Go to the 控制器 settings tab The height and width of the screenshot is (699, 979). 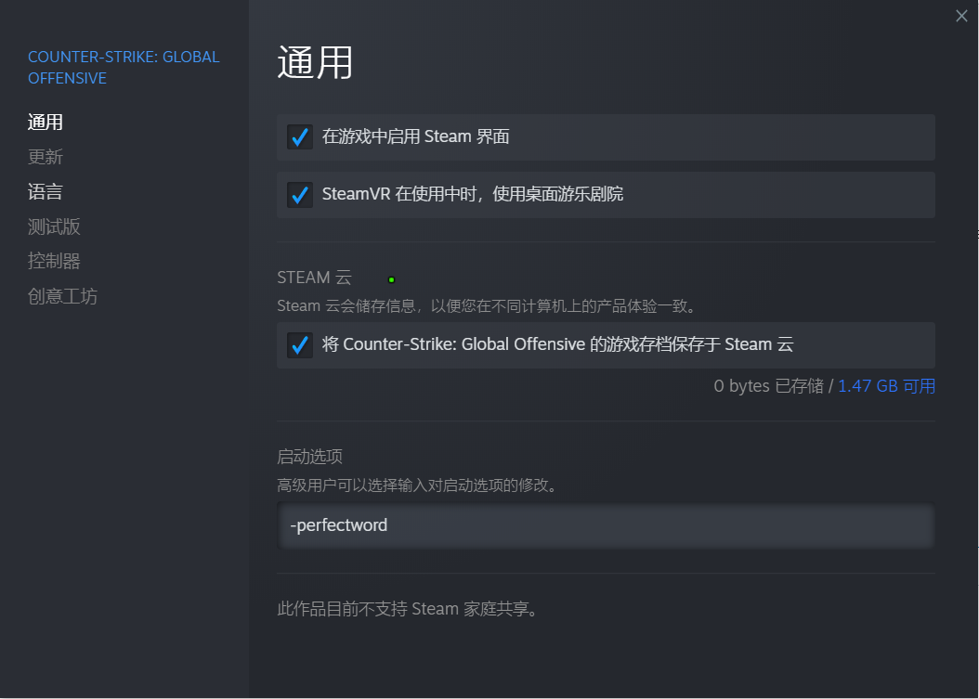point(54,261)
